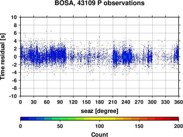Image resolution: width=183 pixels, height=137 pixels.
Task: Click the x-axis tick label 30
Action: coord(34,102)
